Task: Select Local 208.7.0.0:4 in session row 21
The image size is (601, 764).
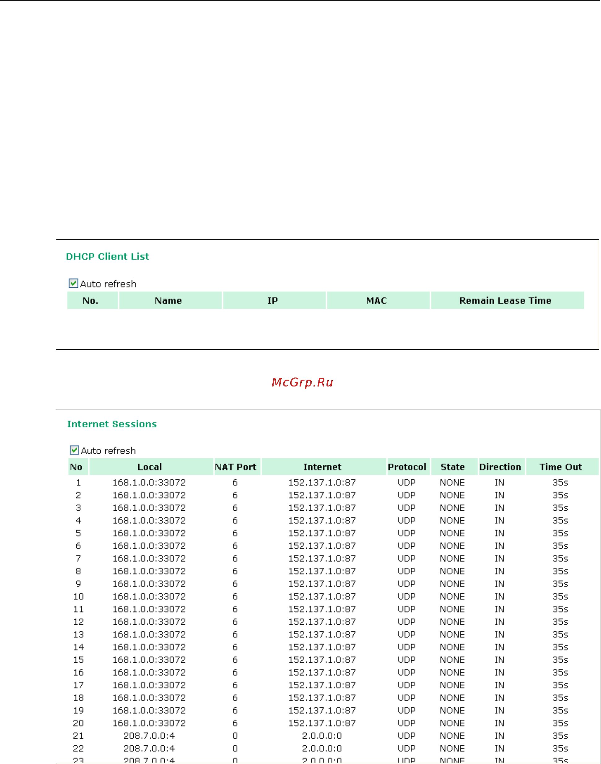Action: 149,736
